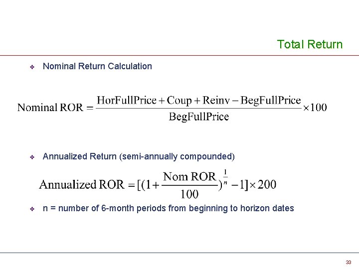The width and height of the screenshot is (359, 269).
Task: Click the Reinv term in the numerator
Action: 216,100
